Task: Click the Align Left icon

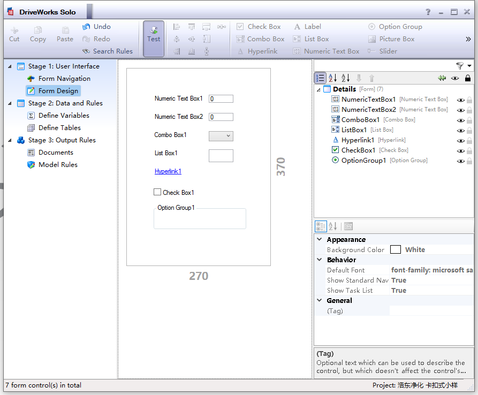Action: tap(177, 27)
